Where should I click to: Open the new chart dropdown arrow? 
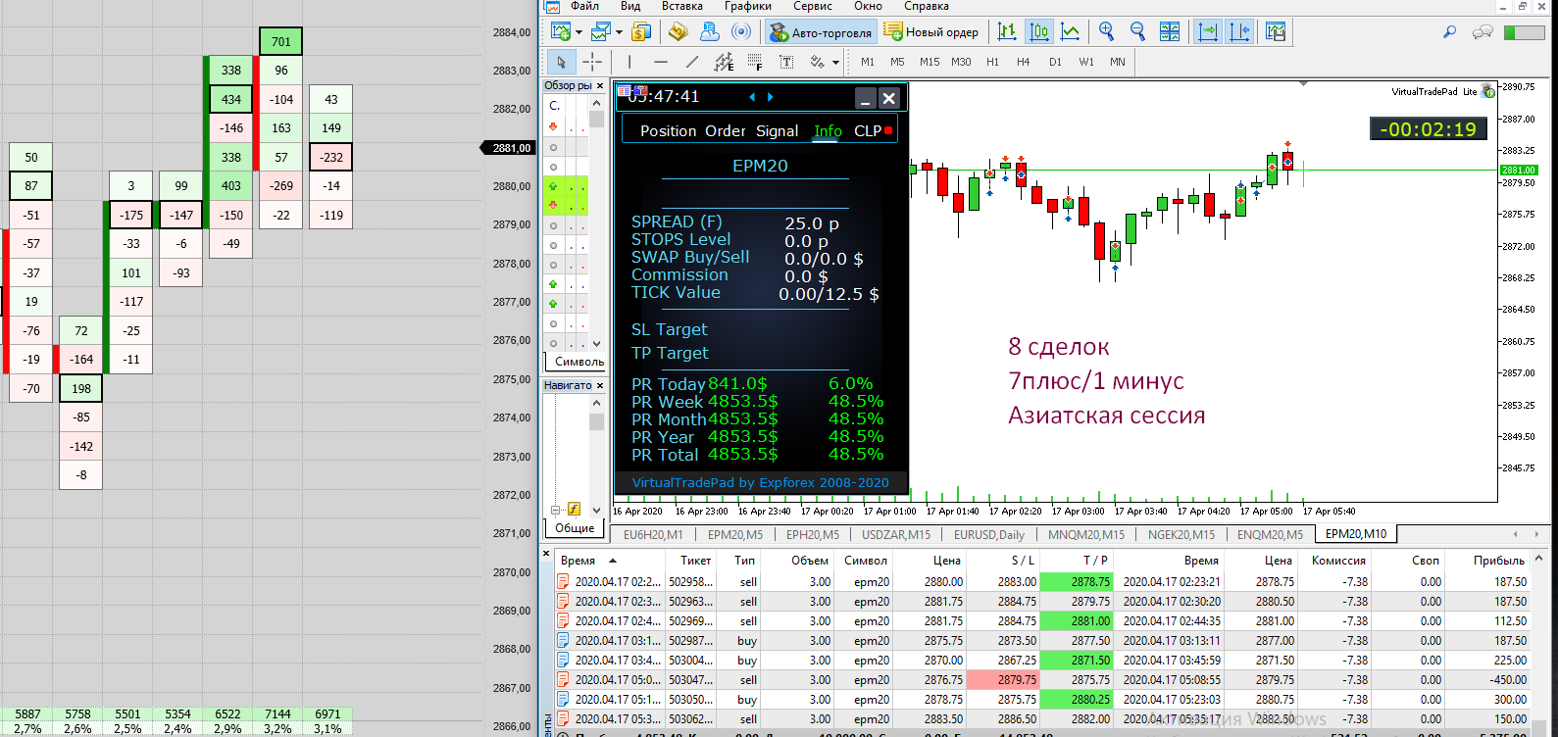pos(578,32)
